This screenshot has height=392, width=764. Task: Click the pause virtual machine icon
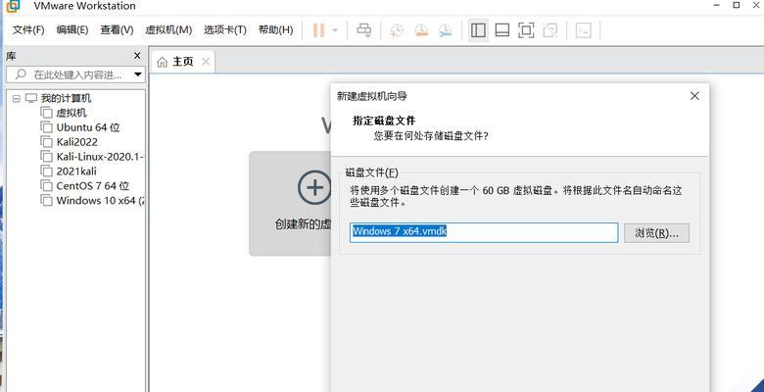[318, 30]
